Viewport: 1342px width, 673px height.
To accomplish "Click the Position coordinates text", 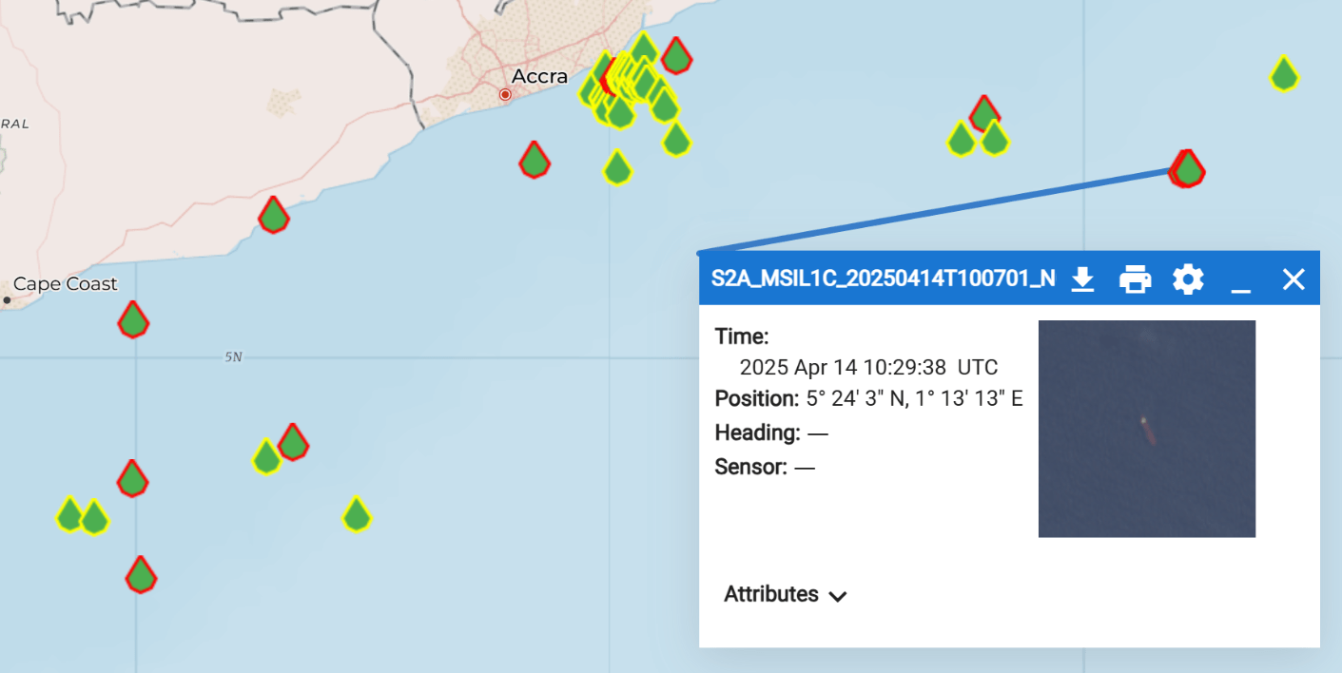I will click(915, 398).
